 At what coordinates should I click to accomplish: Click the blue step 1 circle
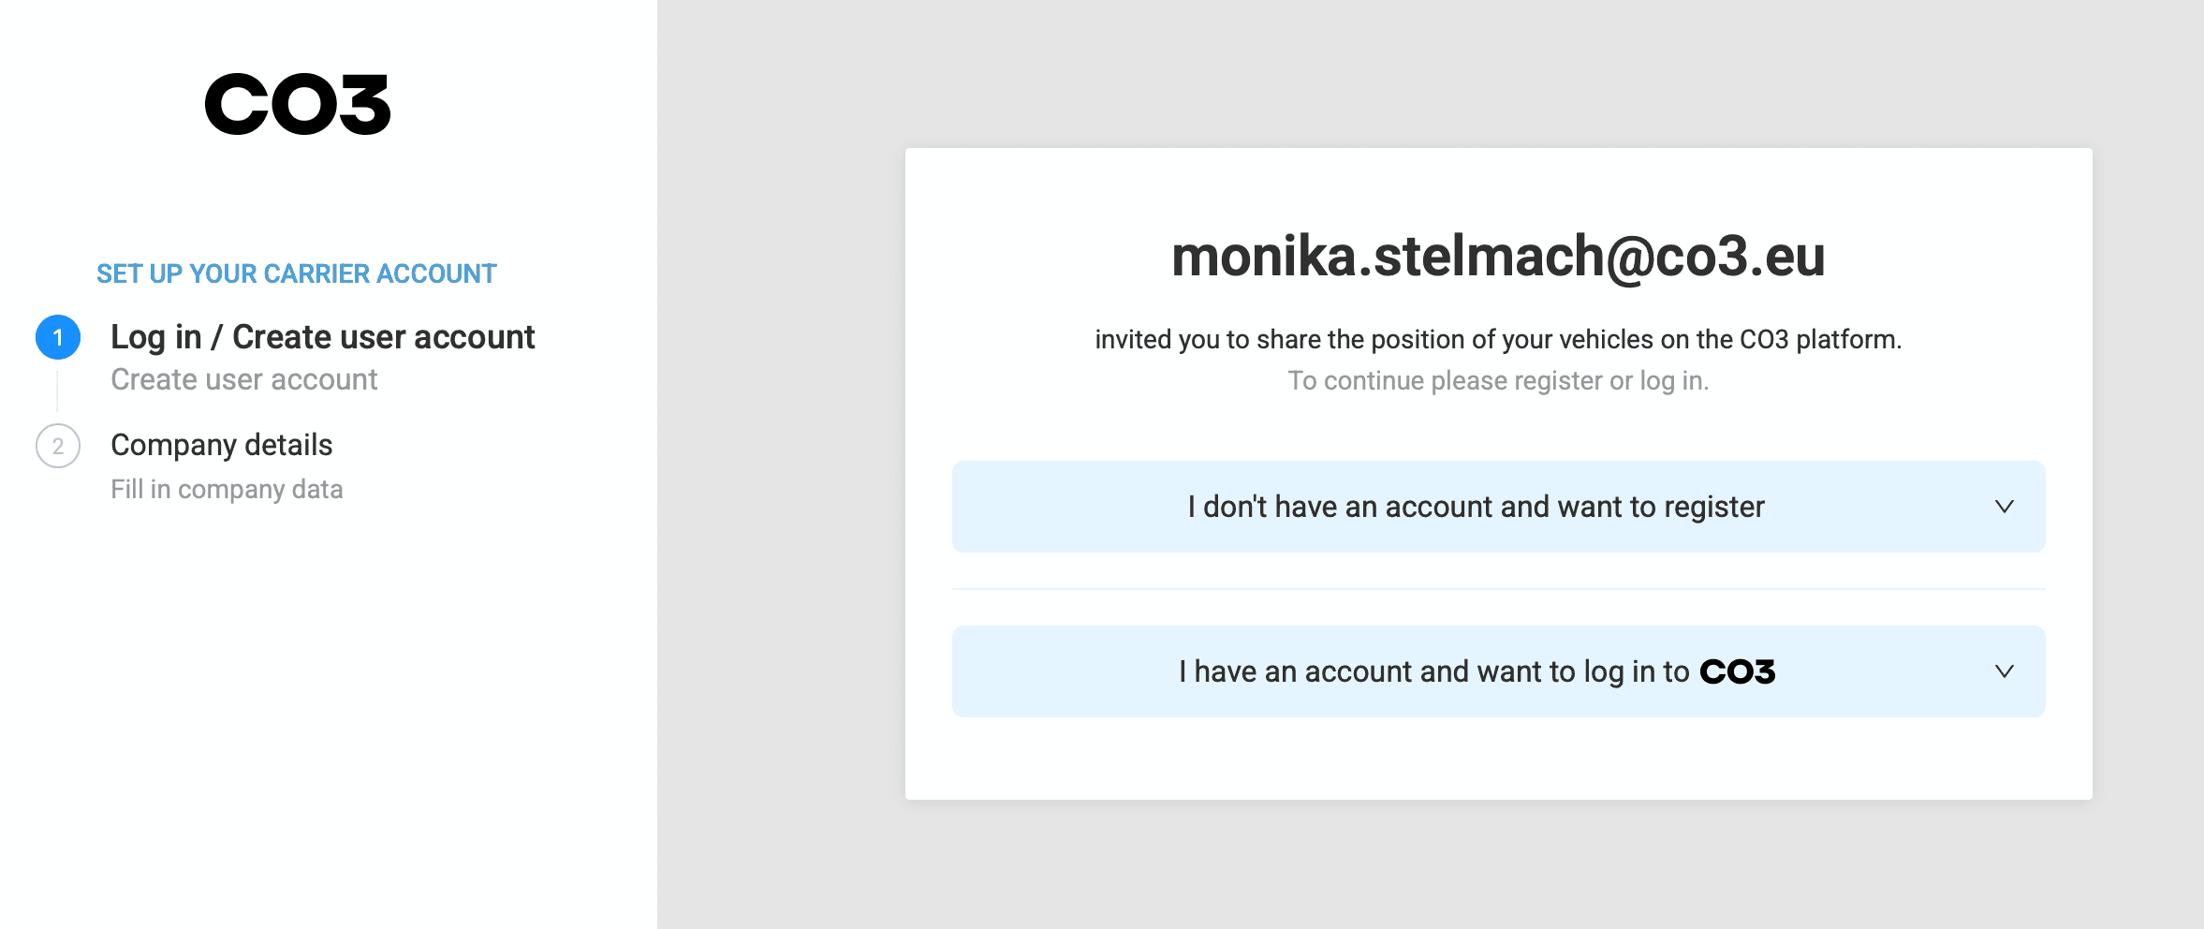click(58, 337)
